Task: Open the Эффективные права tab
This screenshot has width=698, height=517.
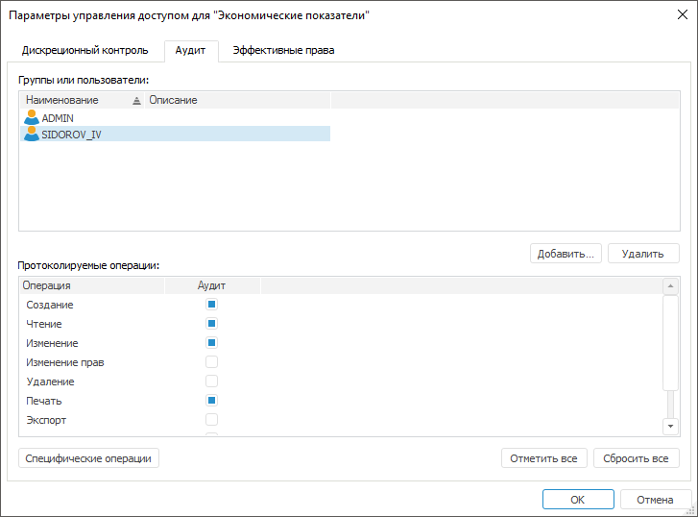Action: [283, 50]
